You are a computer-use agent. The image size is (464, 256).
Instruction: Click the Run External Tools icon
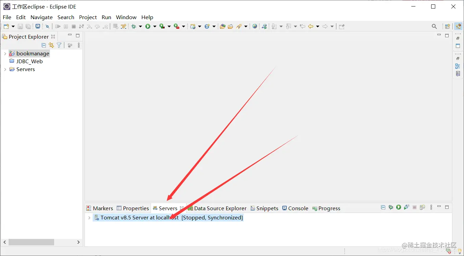point(177,26)
